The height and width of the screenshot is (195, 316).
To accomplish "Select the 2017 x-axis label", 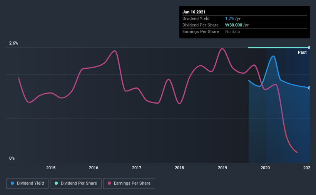I will (137, 168).
